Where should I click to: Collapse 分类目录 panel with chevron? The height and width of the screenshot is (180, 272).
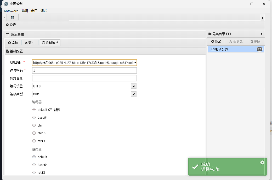pyautogui.click(x=262, y=34)
